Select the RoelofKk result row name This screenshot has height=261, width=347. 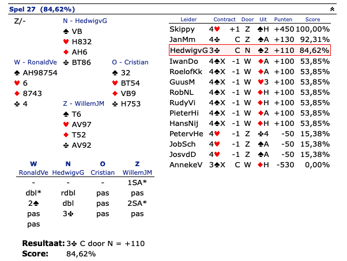pyautogui.click(x=186, y=72)
